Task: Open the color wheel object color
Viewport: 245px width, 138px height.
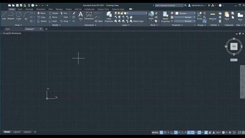Action: [x=172, y=13]
